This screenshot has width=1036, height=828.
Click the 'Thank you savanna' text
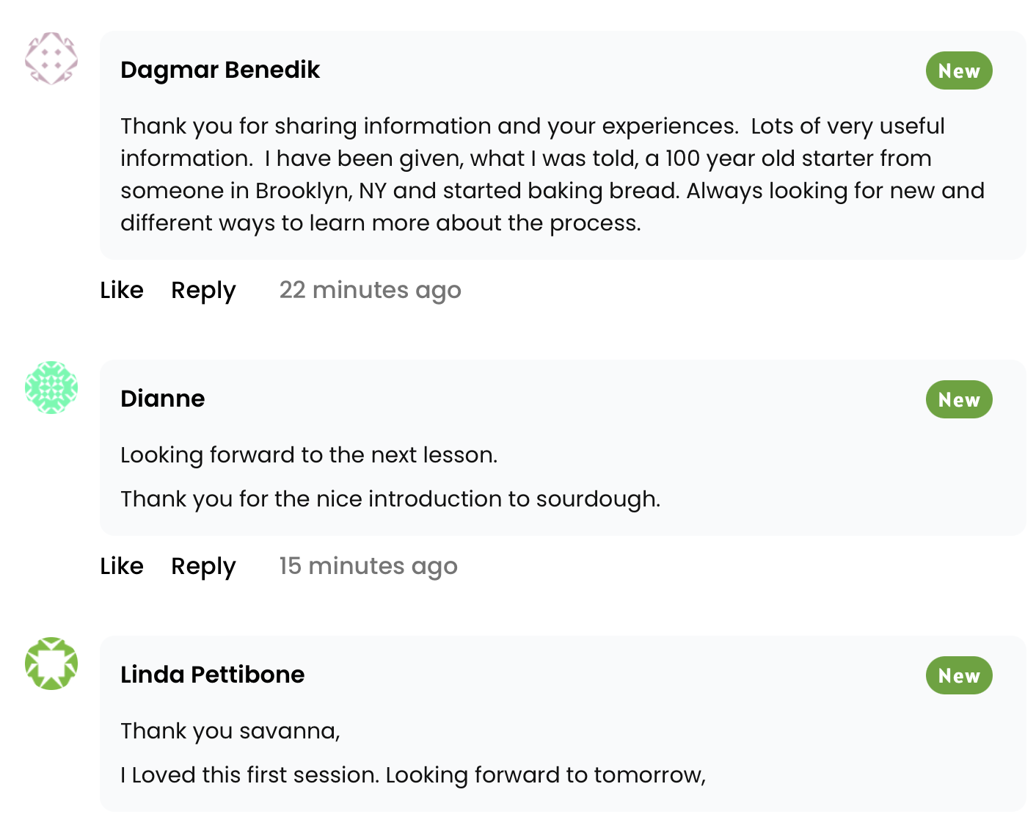coord(230,731)
